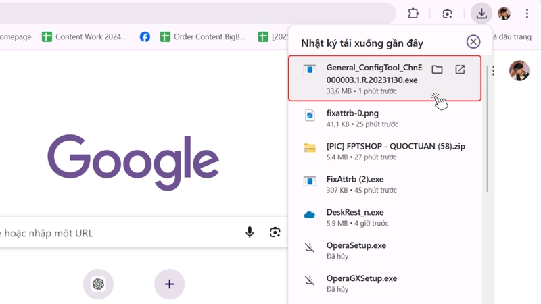Open DeskRest_n.exe download
The image size is (541, 304).
pos(385,217)
